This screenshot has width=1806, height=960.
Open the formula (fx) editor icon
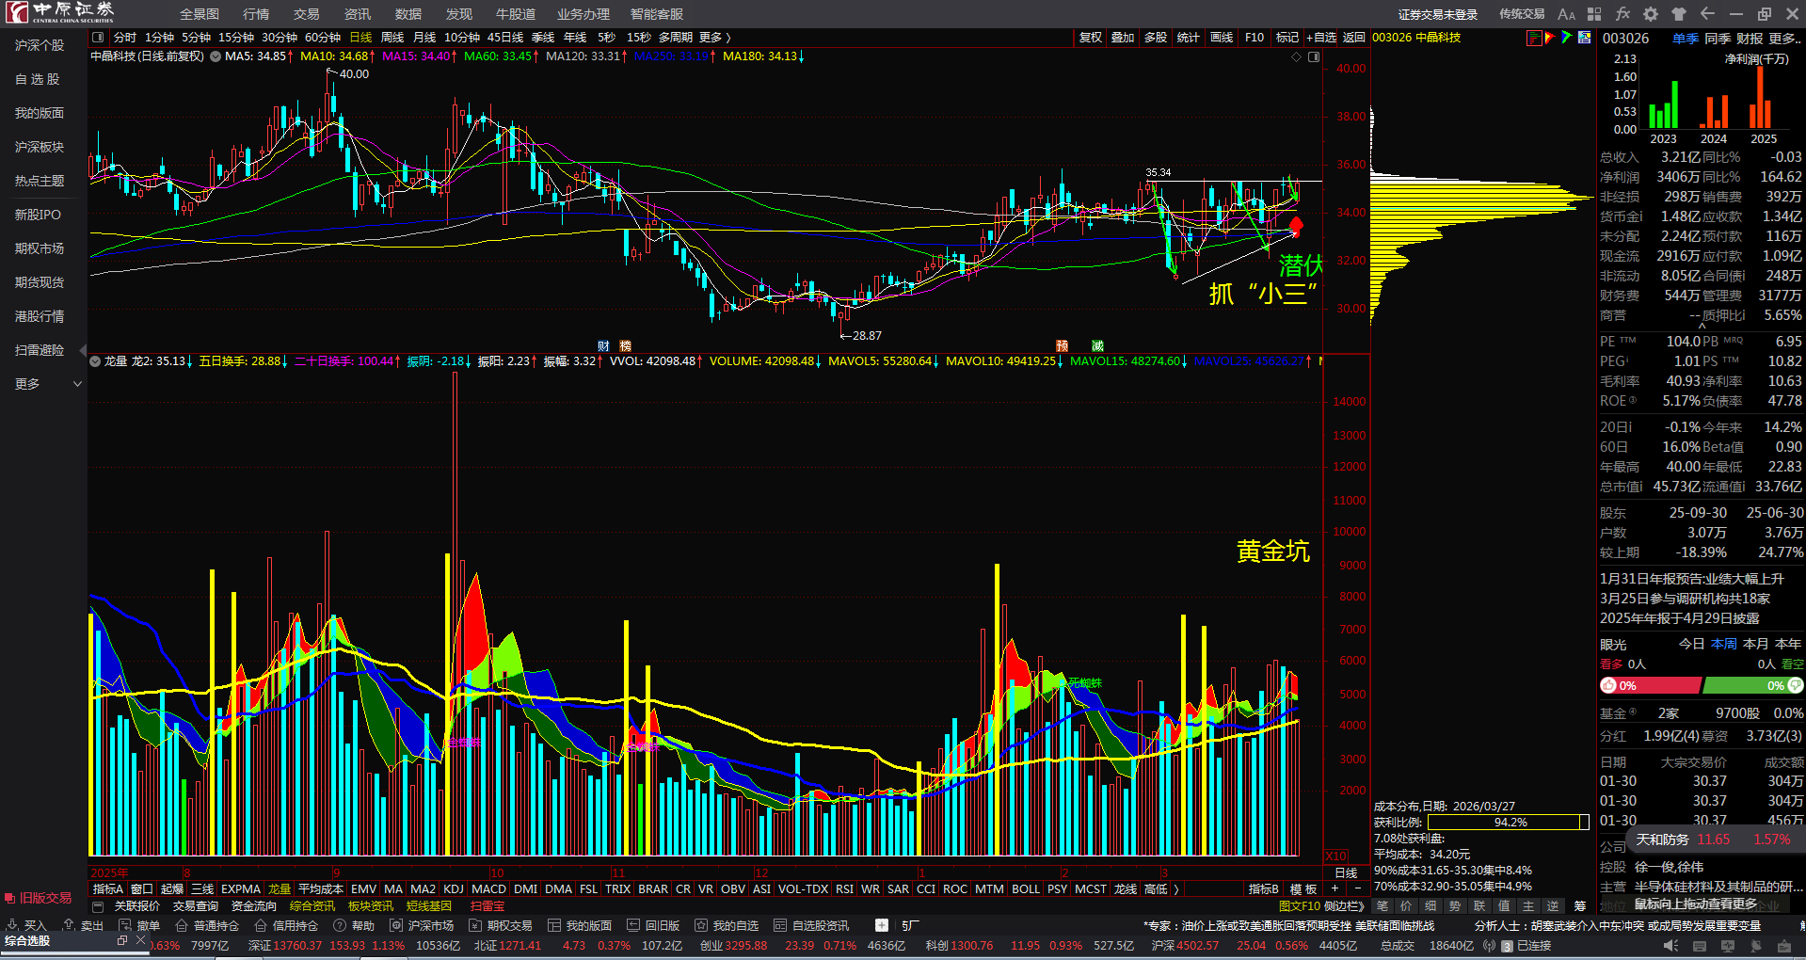click(1622, 14)
